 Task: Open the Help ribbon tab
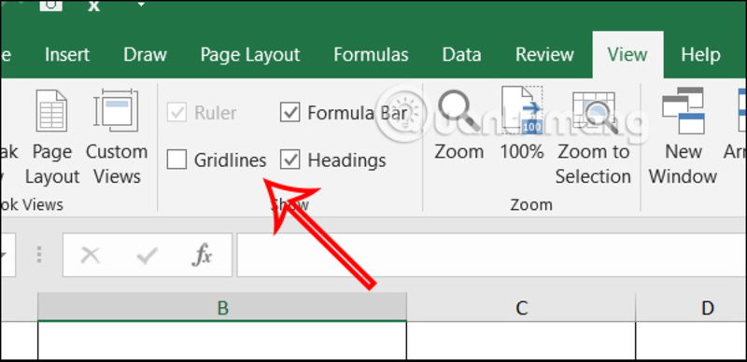(x=700, y=55)
